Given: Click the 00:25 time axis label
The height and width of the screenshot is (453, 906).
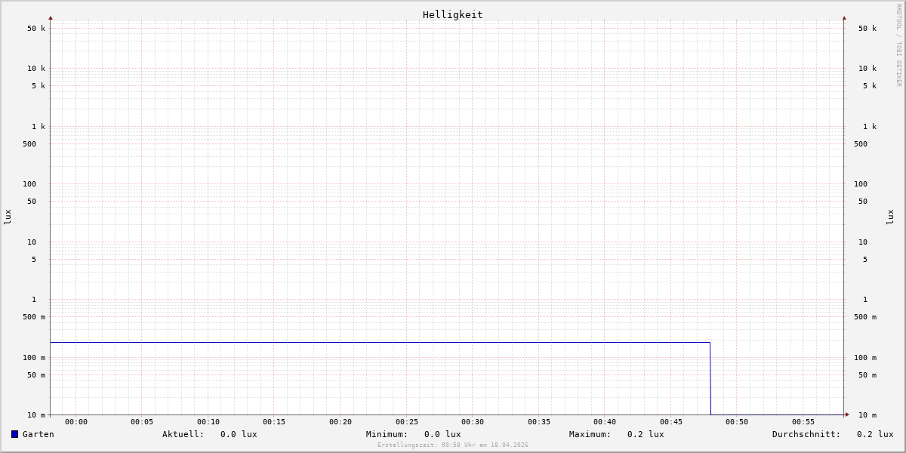Looking at the screenshot, I should [407, 422].
